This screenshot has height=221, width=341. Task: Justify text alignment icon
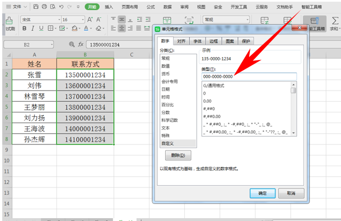point(138,28)
